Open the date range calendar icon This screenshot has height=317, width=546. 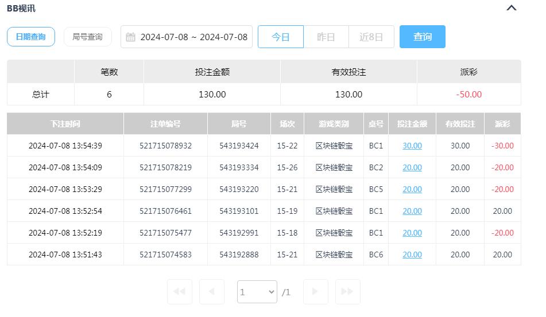130,37
